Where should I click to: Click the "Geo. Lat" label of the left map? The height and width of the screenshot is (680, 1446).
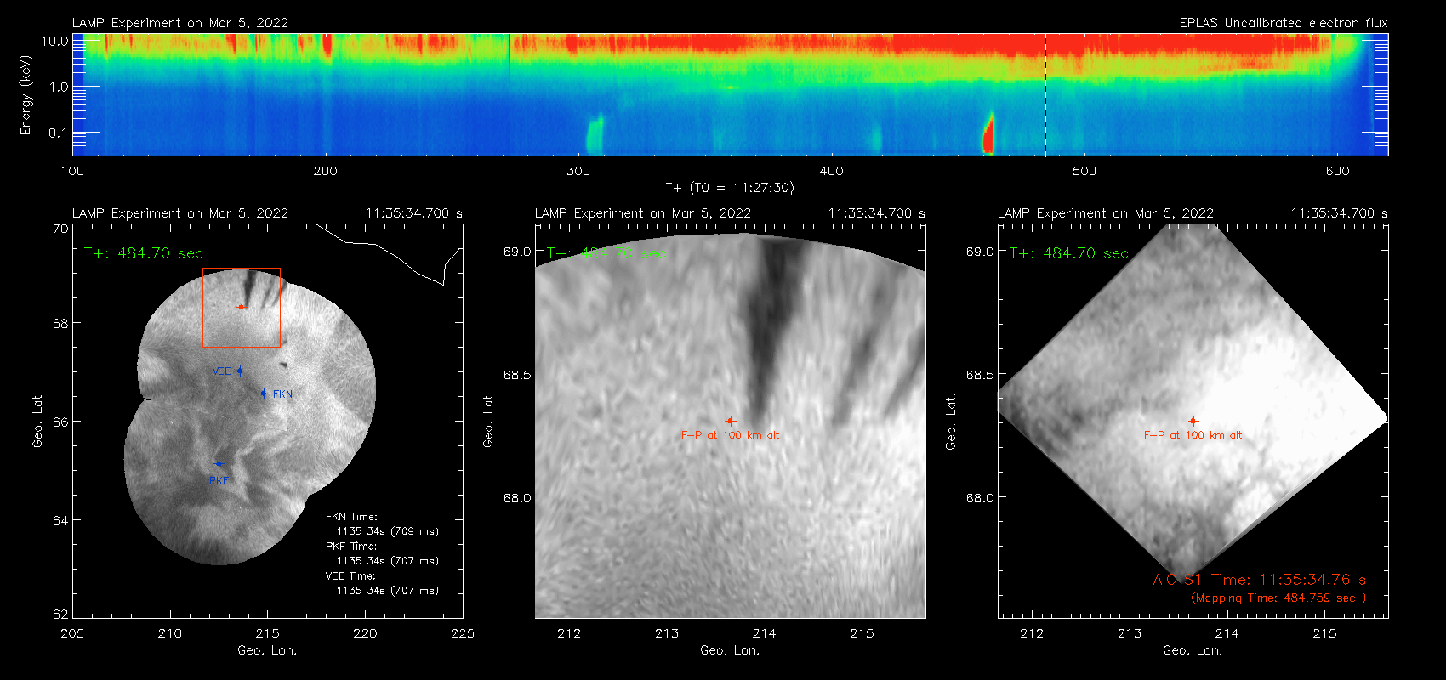click(37, 422)
